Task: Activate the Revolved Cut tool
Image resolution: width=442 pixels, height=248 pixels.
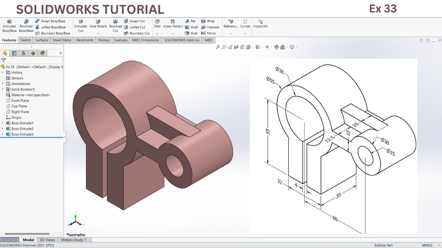Action: click(115, 26)
